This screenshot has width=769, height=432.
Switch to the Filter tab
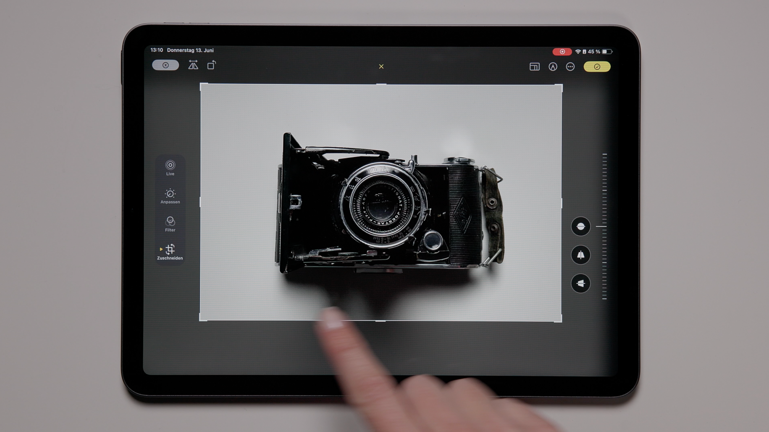pos(170,224)
